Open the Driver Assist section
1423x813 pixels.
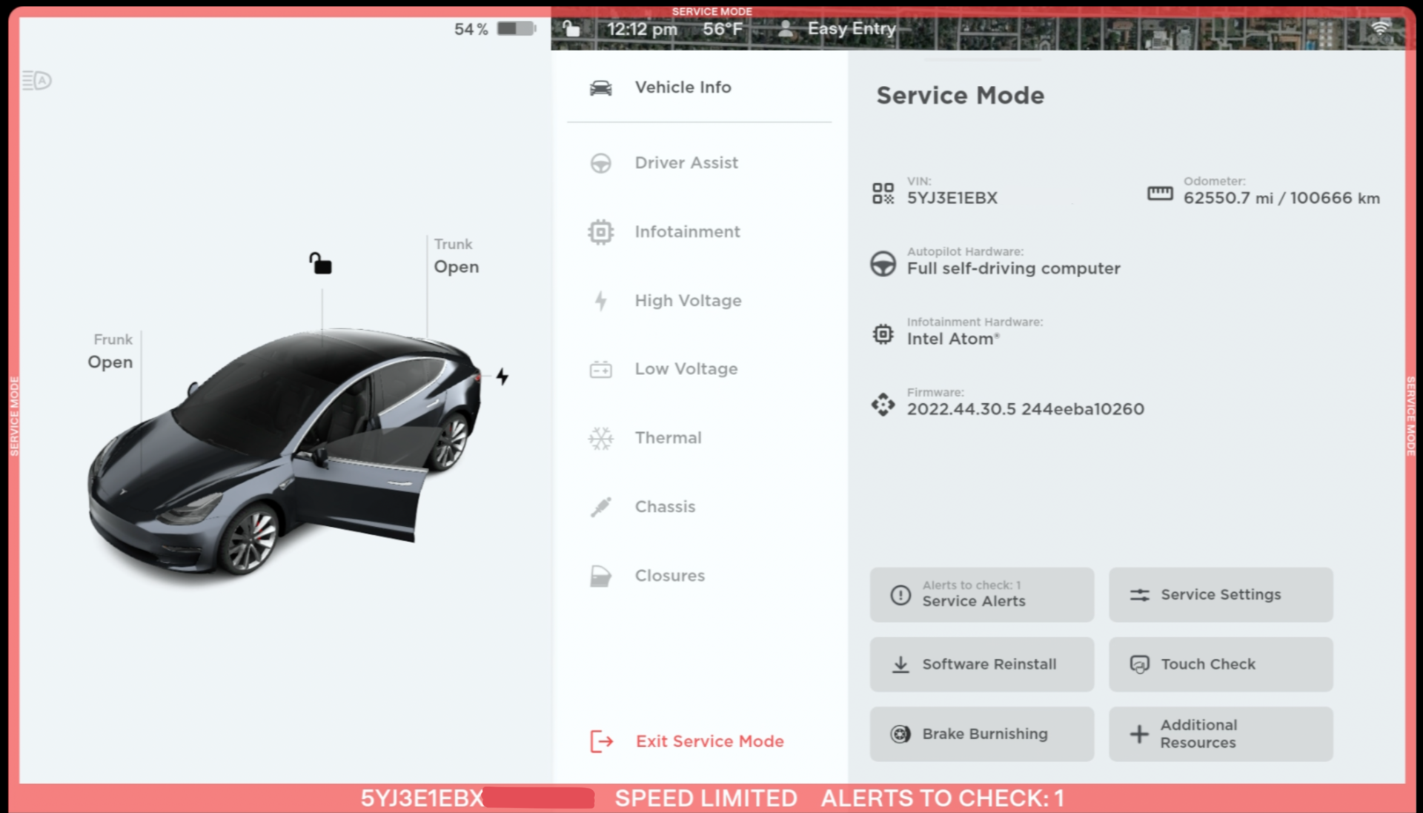click(x=686, y=162)
